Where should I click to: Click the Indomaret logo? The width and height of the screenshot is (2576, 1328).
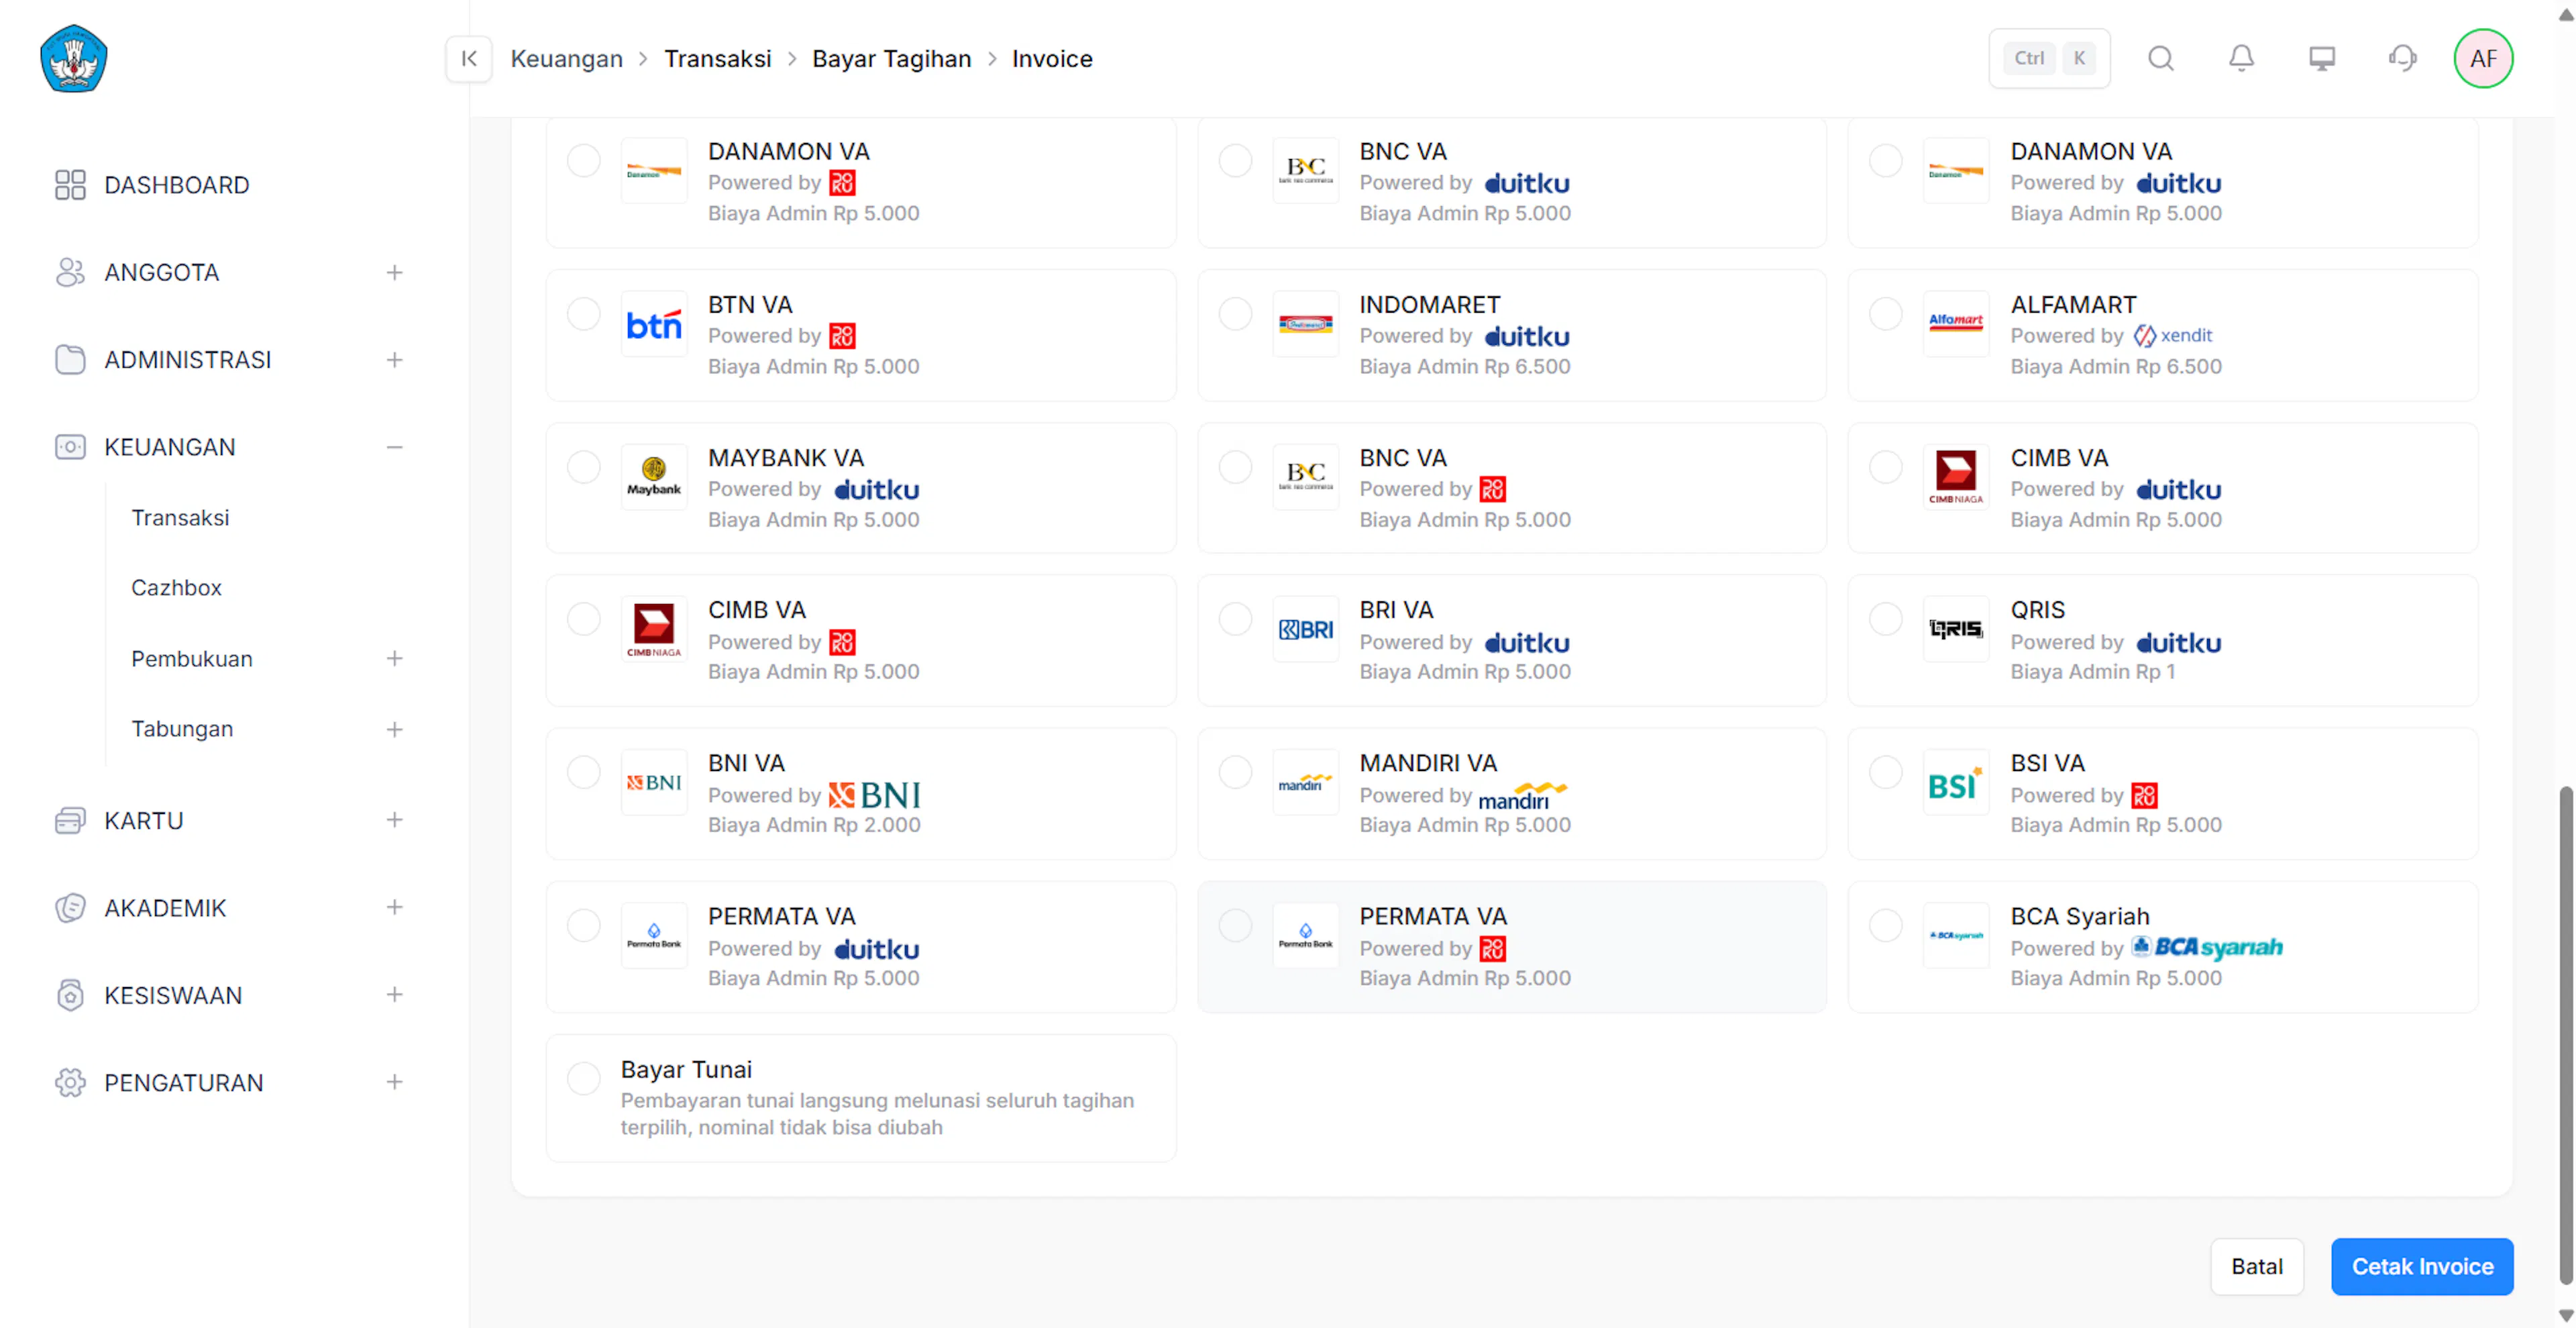[1305, 324]
